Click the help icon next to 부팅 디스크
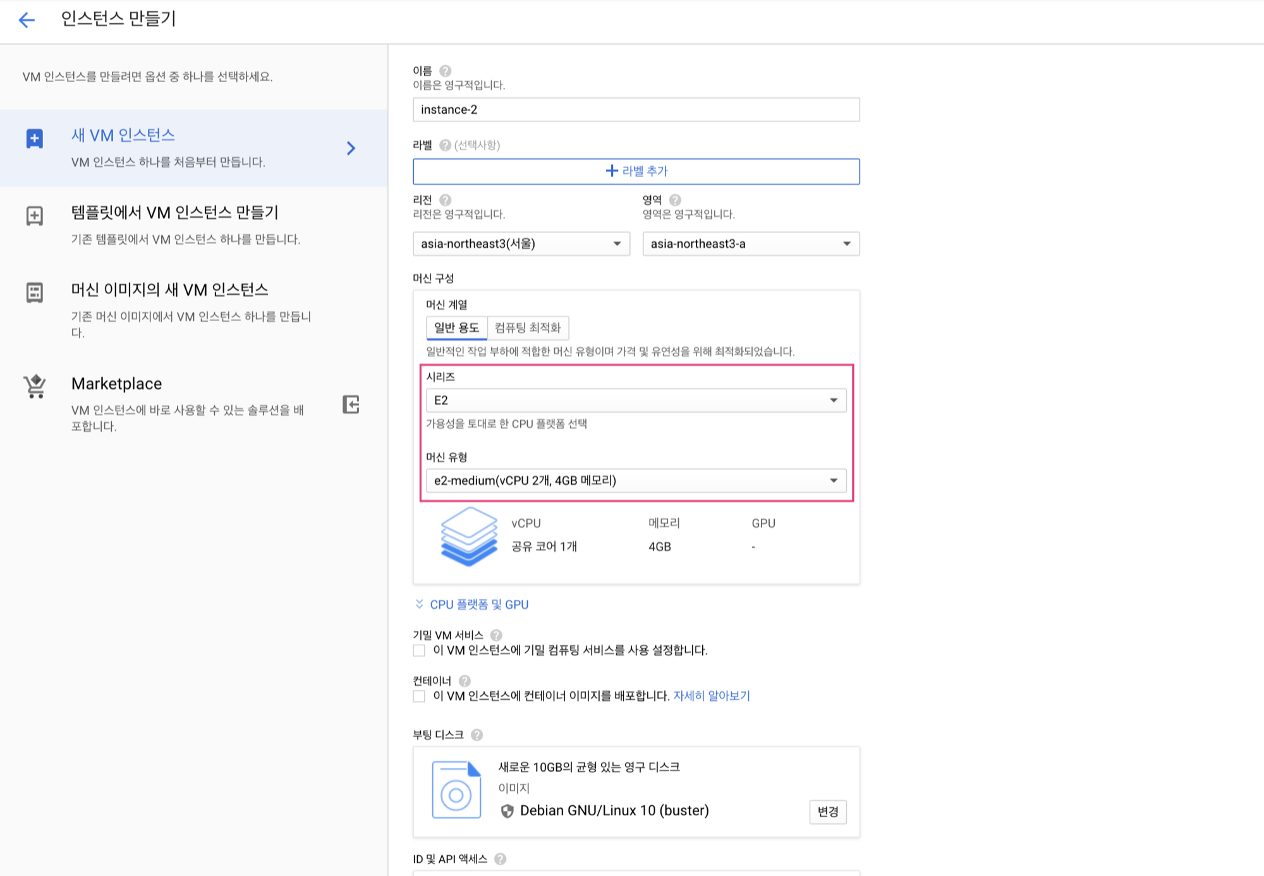Image resolution: width=1264 pixels, height=876 pixels. click(477, 734)
